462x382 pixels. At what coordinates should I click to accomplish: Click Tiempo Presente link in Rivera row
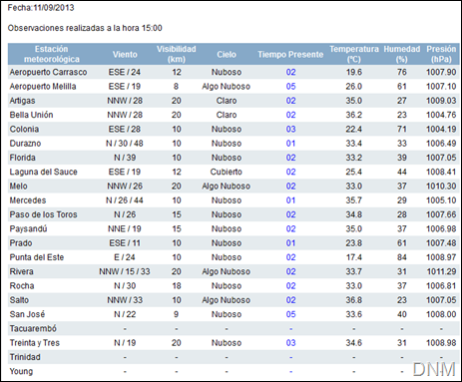(x=290, y=271)
